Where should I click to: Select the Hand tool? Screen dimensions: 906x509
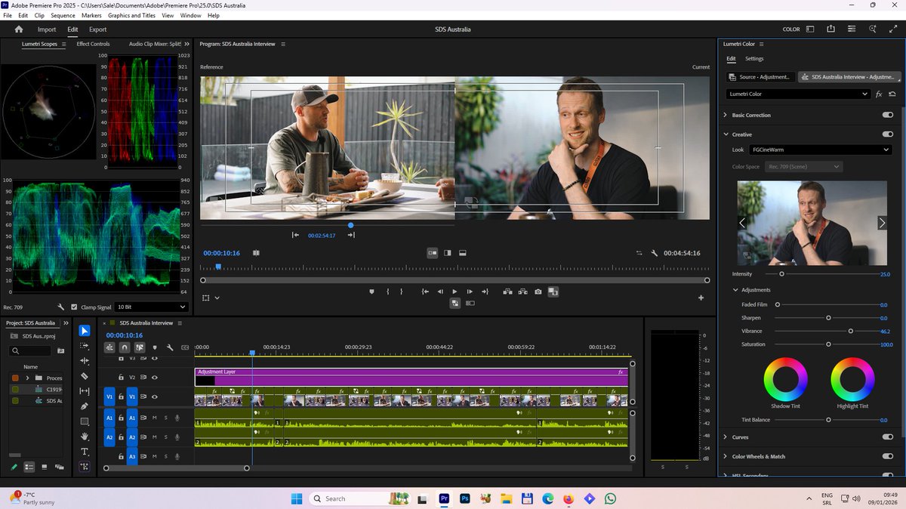[85, 437]
